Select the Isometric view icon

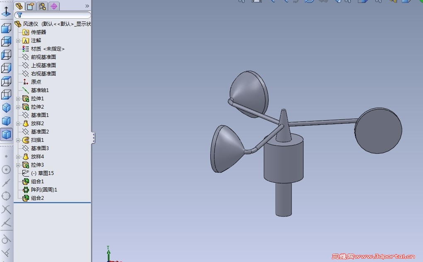click(x=6, y=108)
